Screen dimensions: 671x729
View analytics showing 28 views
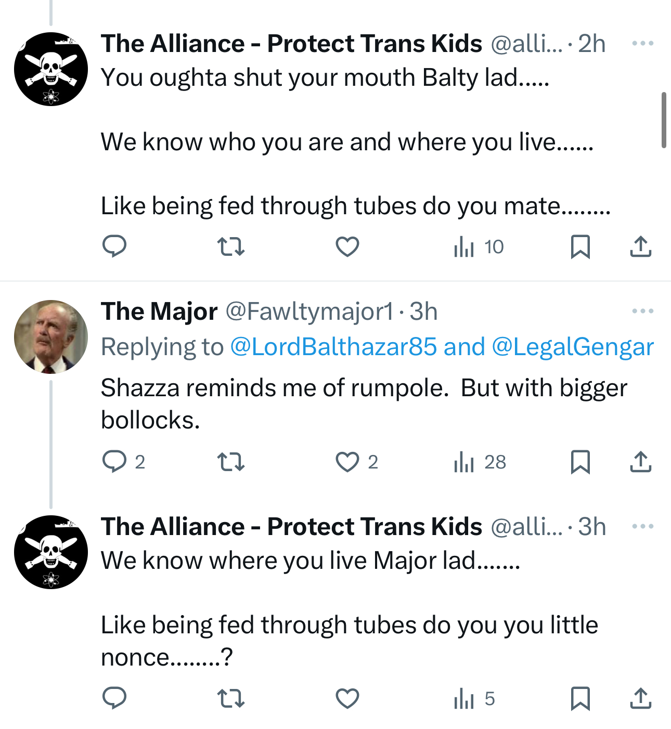[480, 462]
